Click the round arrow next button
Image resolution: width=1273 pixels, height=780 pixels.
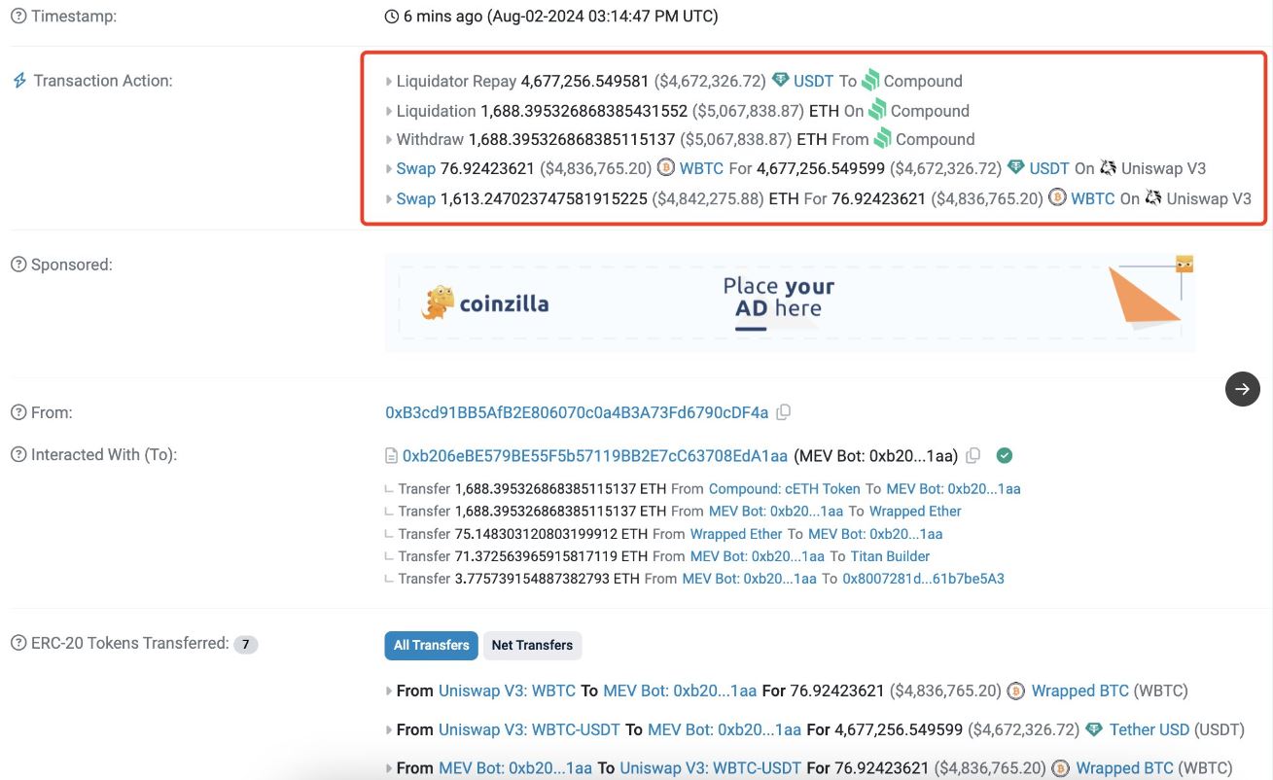[x=1242, y=389]
